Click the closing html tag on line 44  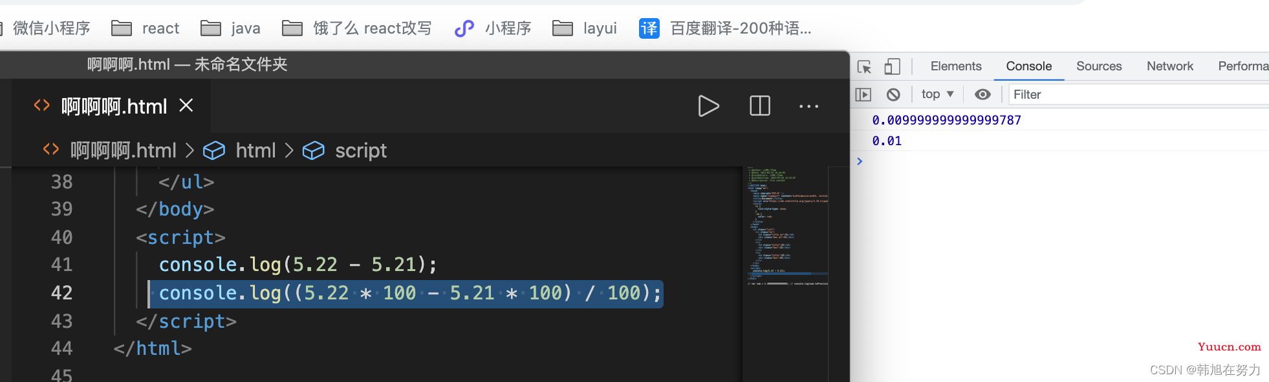coord(153,348)
